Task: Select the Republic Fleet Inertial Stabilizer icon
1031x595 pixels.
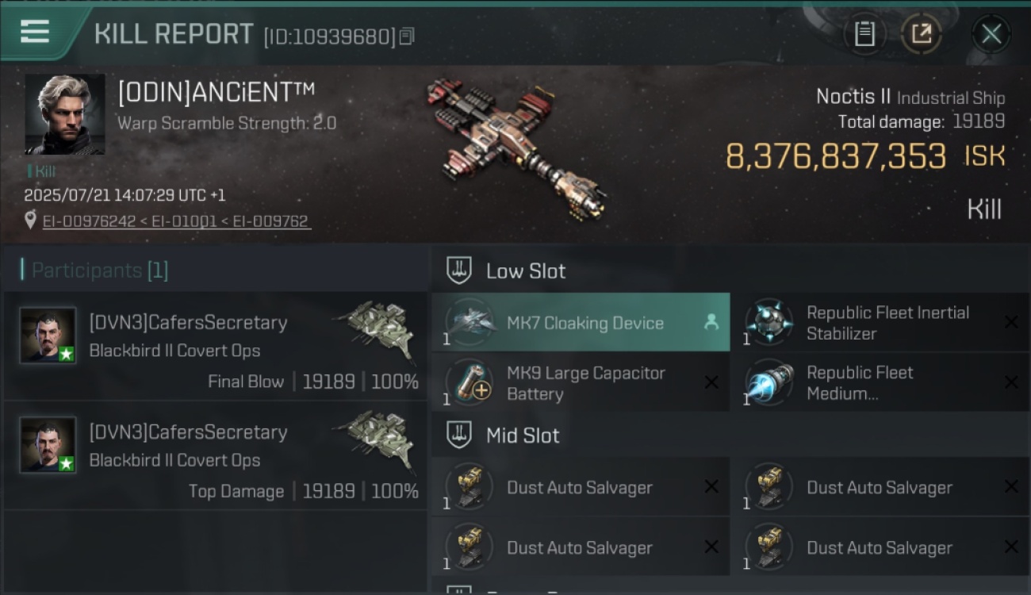Action: pos(769,323)
